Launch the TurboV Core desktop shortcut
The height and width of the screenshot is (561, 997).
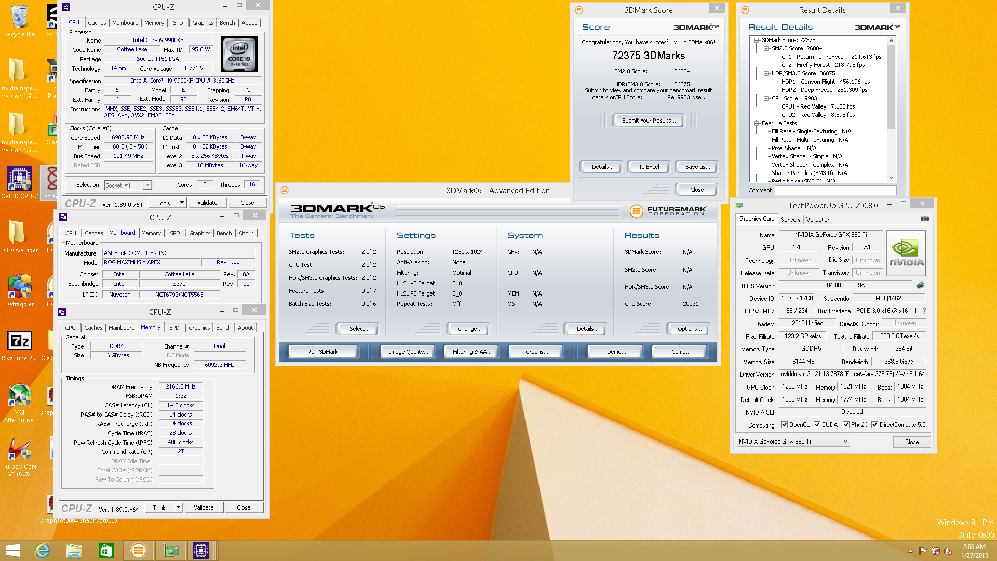tap(19, 457)
